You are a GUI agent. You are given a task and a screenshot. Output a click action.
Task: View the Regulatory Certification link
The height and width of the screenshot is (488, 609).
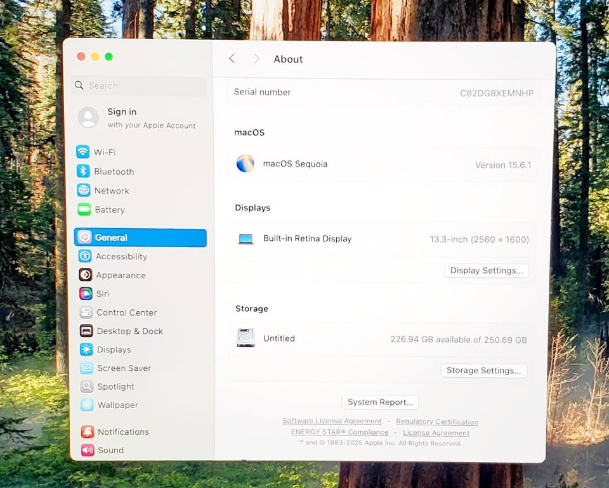point(437,421)
